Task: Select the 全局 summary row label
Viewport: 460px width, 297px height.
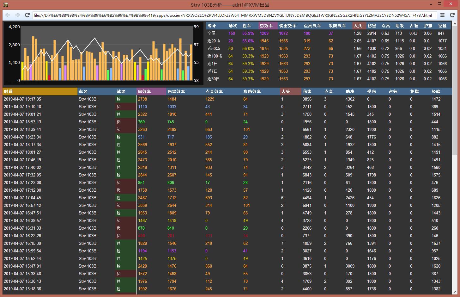Action: point(211,33)
